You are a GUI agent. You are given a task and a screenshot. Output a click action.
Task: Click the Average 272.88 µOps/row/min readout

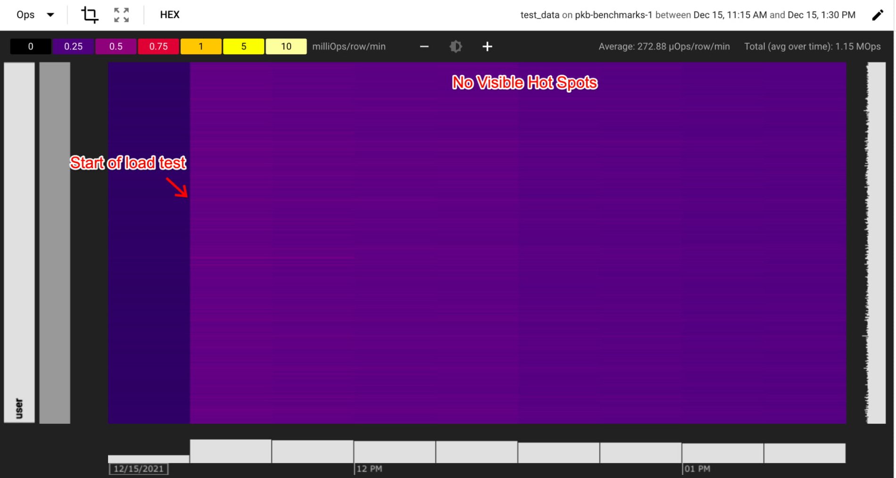pos(664,47)
